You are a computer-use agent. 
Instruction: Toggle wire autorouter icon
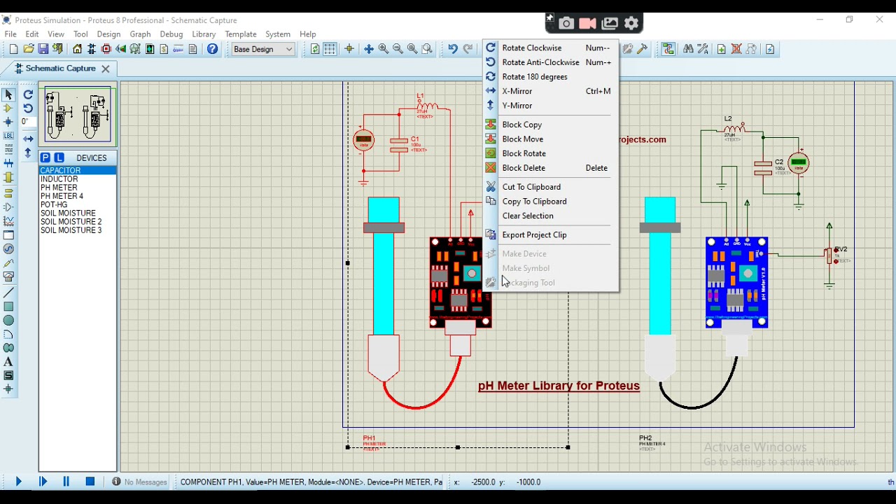tap(668, 49)
